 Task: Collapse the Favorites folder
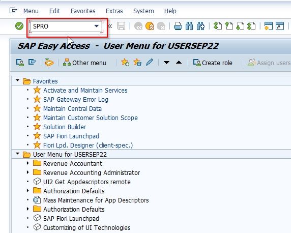click(x=18, y=80)
